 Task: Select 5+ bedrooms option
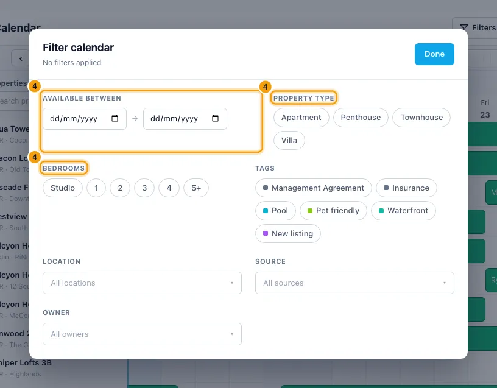(196, 188)
